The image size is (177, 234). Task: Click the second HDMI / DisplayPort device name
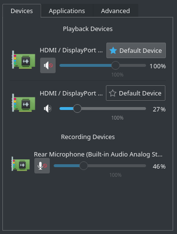point(71,94)
